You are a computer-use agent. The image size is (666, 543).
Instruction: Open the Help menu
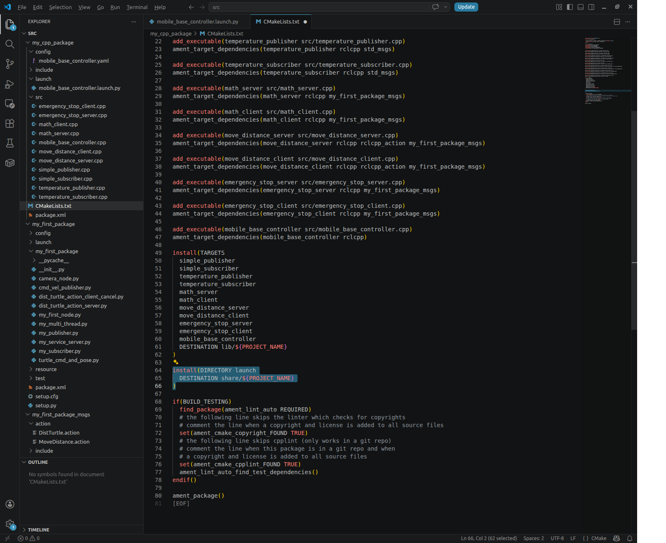pos(160,7)
